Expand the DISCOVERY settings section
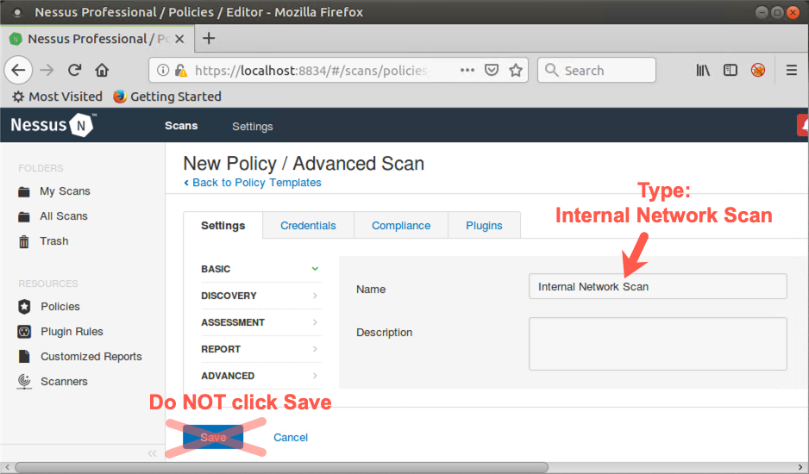 coord(260,296)
